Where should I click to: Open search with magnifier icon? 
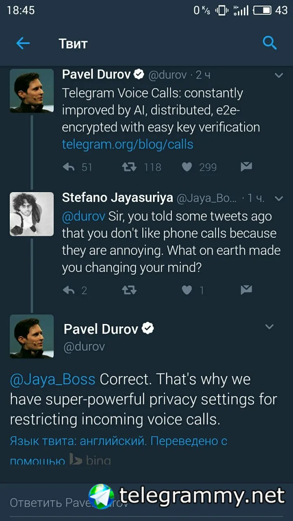(x=269, y=42)
